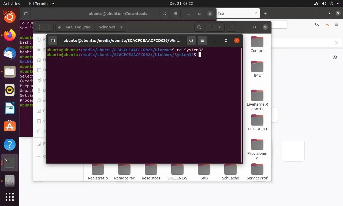Viewport: 343px width, 206px height.
Task: Open Activities overview
Action: 12,3
